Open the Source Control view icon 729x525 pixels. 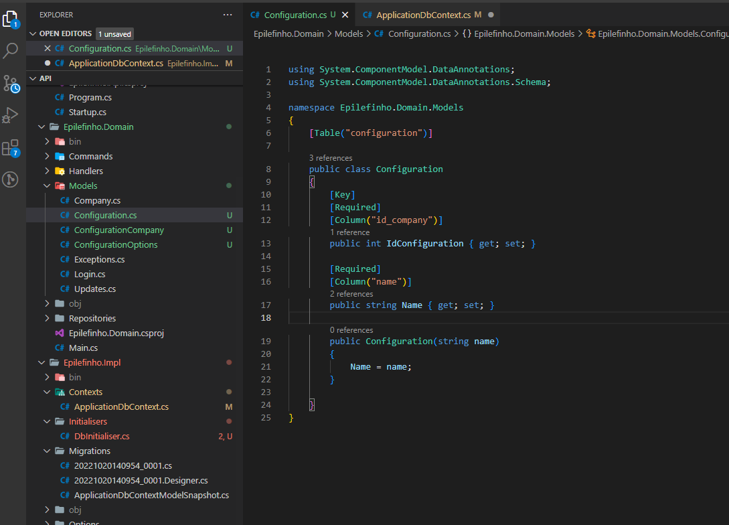click(x=11, y=83)
